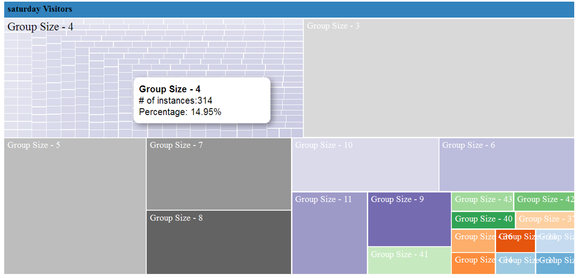Click the Group Size - 10 rectangle
579x278 pixels.
point(365,165)
